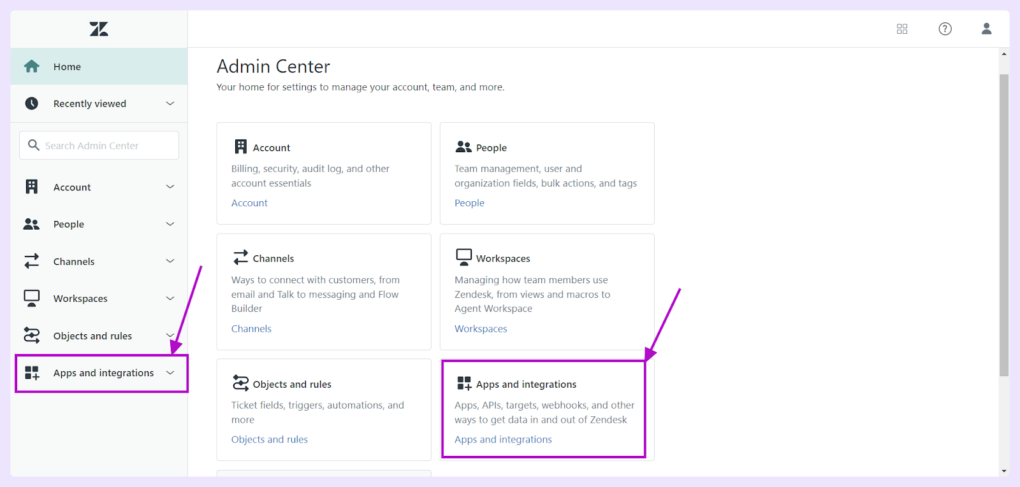Click the Channels card arrows icon

coord(240,257)
